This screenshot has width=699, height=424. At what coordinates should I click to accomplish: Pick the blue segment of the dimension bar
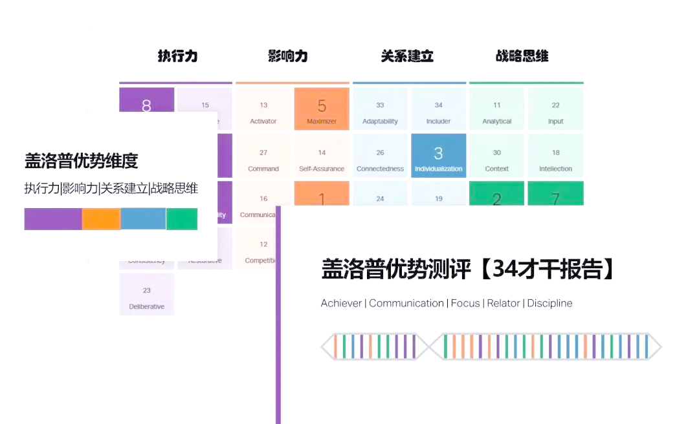click(x=143, y=219)
